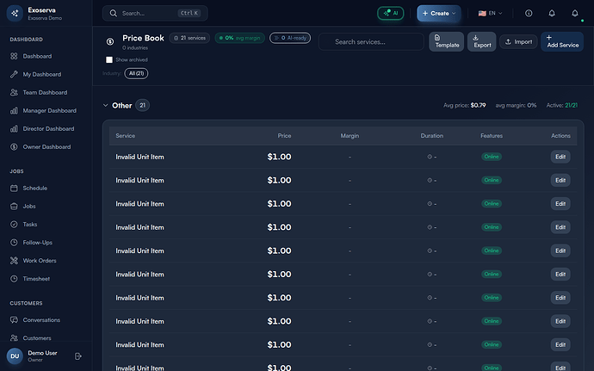Click the Export button

pyautogui.click(x=481, y=40)
